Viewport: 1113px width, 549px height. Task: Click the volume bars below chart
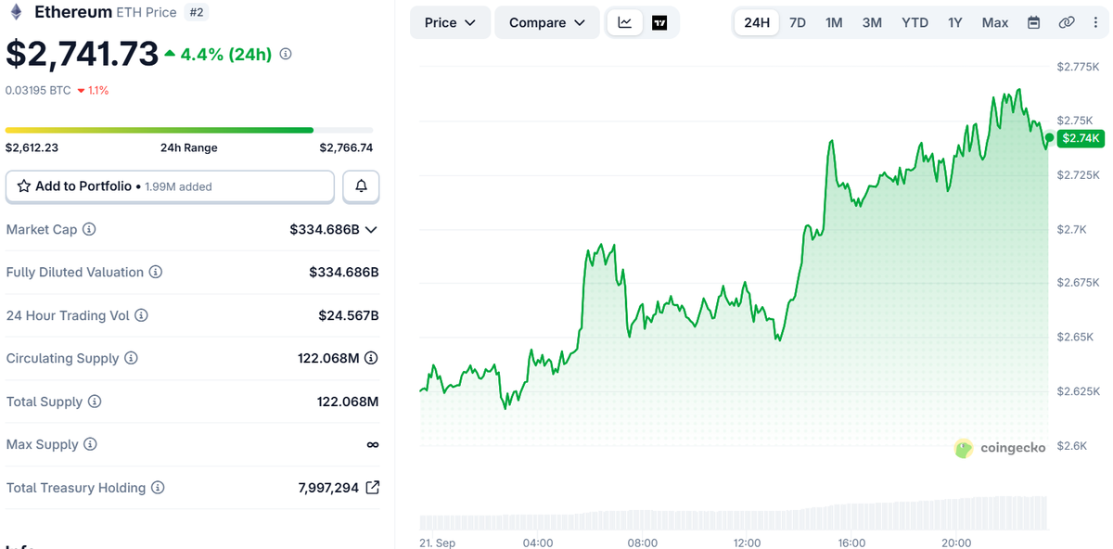pyautogui.click(x=734, y=514)
